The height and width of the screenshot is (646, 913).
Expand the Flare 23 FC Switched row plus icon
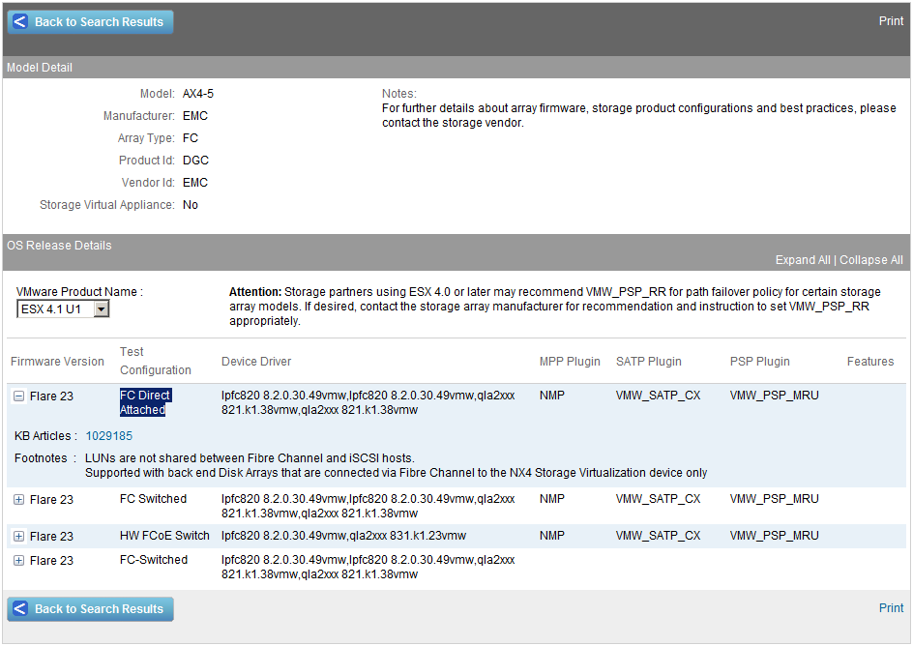18,500
